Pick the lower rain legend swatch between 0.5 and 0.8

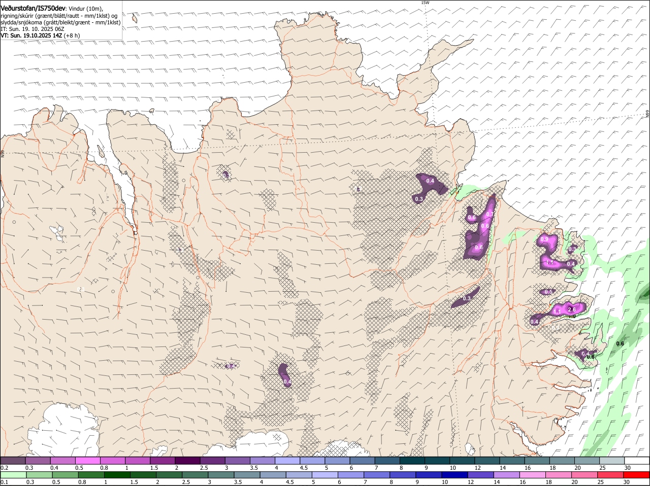click(x=65, y=475)
